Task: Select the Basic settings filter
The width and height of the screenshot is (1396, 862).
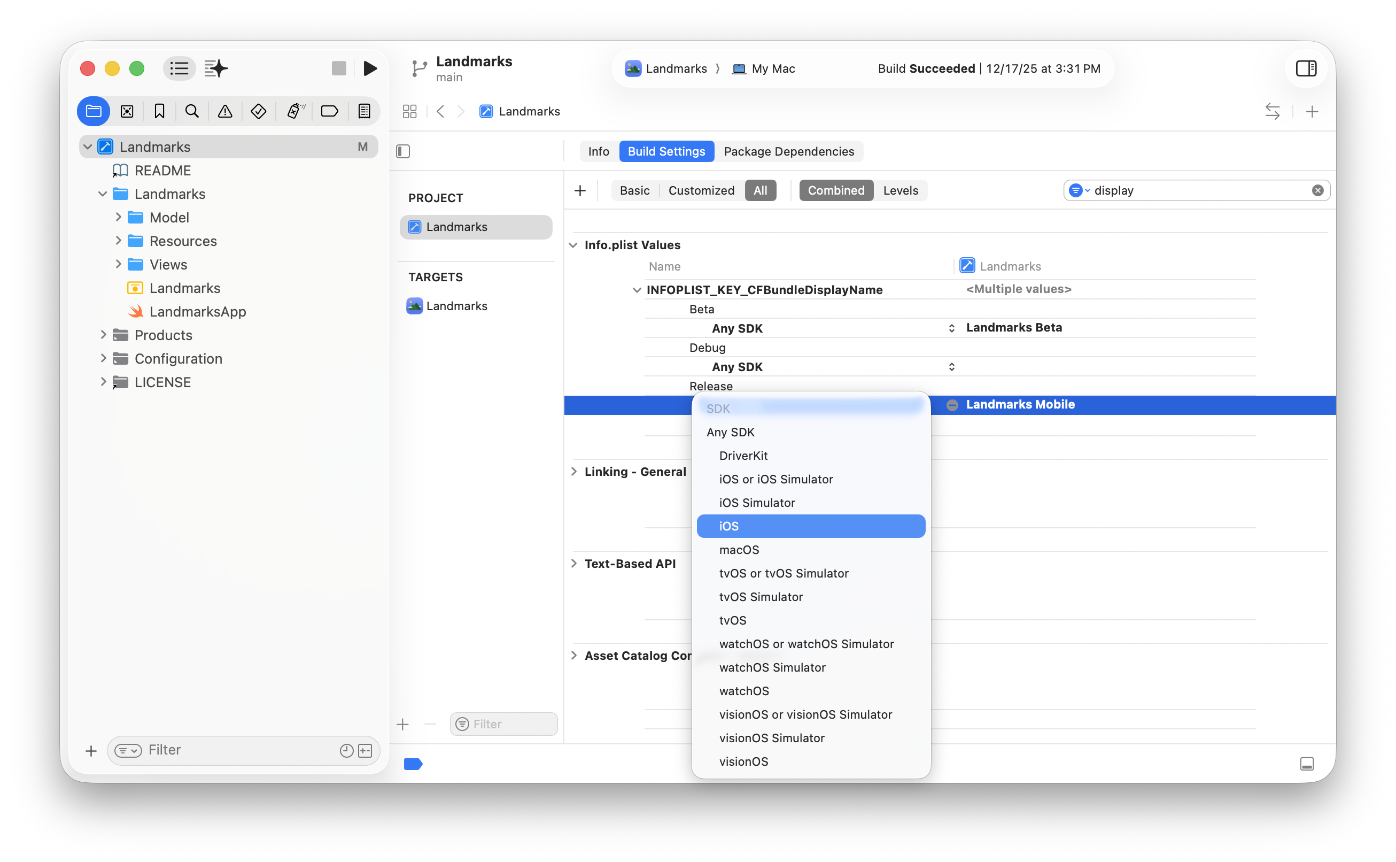Action: pos(634,190)
